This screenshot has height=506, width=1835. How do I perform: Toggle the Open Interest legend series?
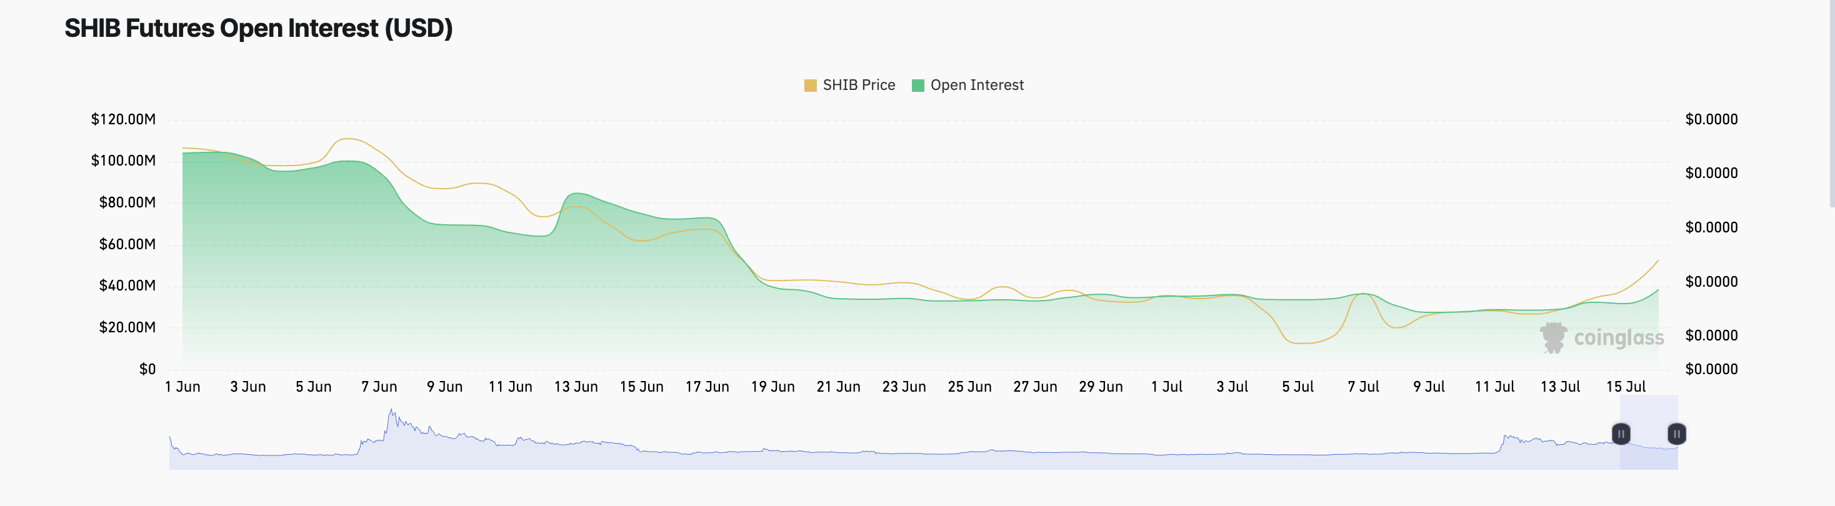[967, 86]
